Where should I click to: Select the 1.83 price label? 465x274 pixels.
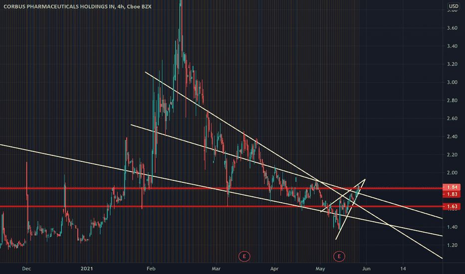coord(452,194)
